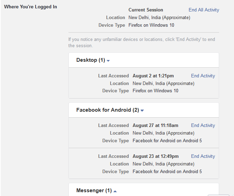
Task: Click the current session's New Delhi location
Action: click(159, 17)
